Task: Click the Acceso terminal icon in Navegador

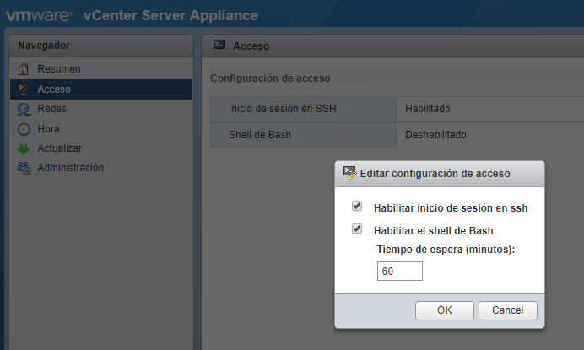Action: click(24, 89)
